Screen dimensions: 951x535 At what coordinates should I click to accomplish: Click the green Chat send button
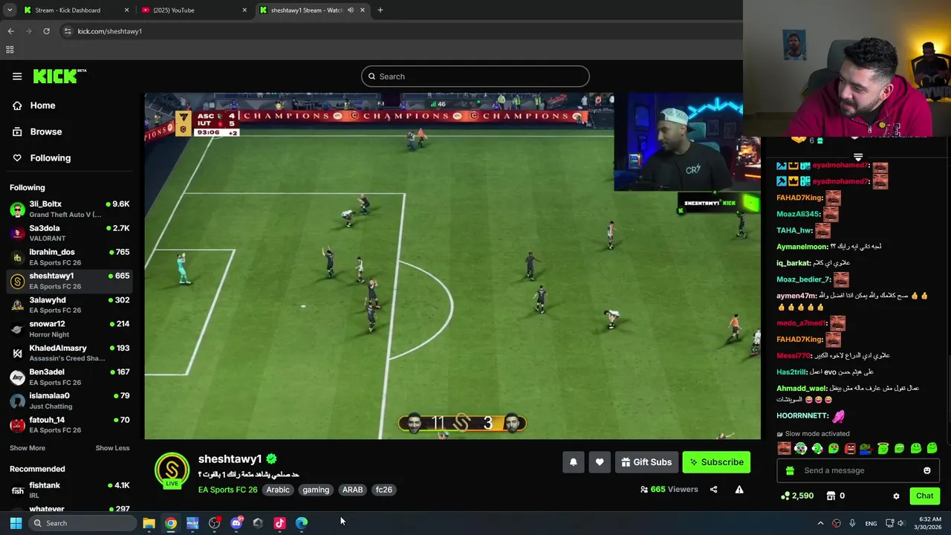(x=924, y=496)
